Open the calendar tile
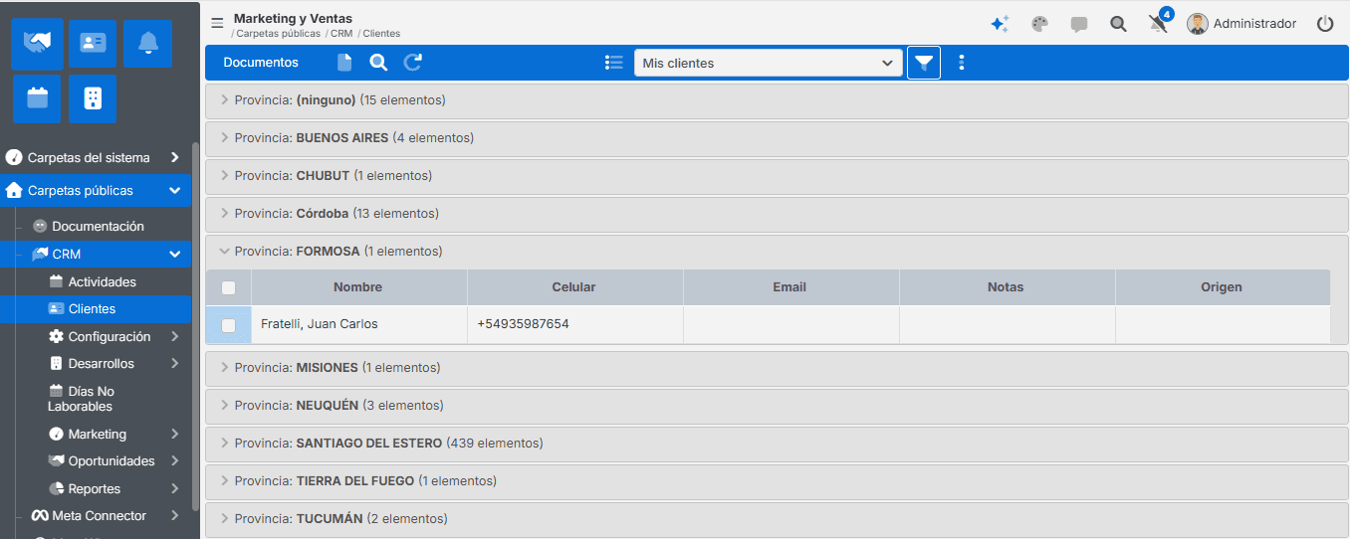This screenshot has width=1350, height=539. coord(37,98)
